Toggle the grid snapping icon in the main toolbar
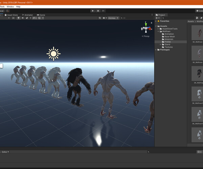Screen dimensions: 203x169 pyautogui.click(x=7, y=11)
